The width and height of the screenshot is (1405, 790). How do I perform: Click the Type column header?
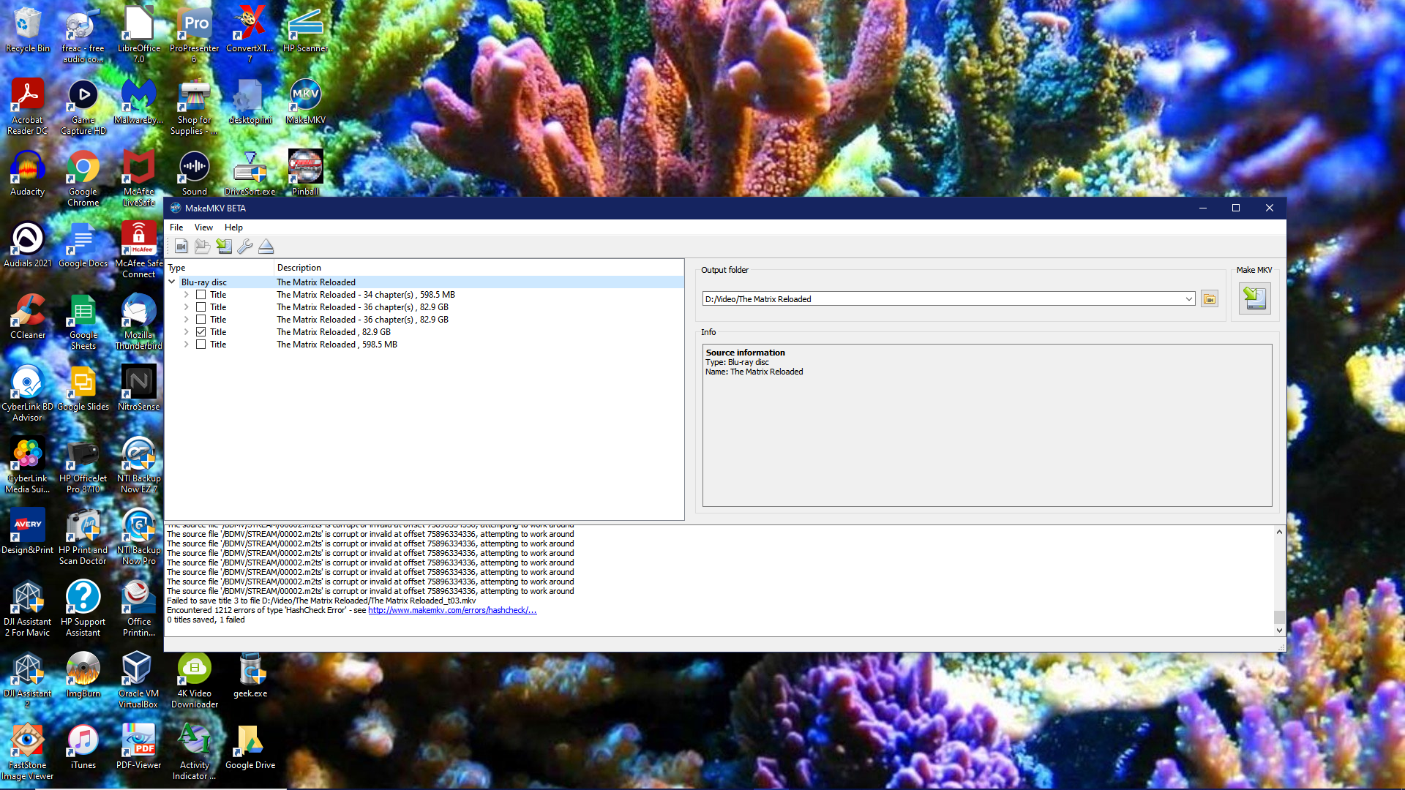point(220,268)
